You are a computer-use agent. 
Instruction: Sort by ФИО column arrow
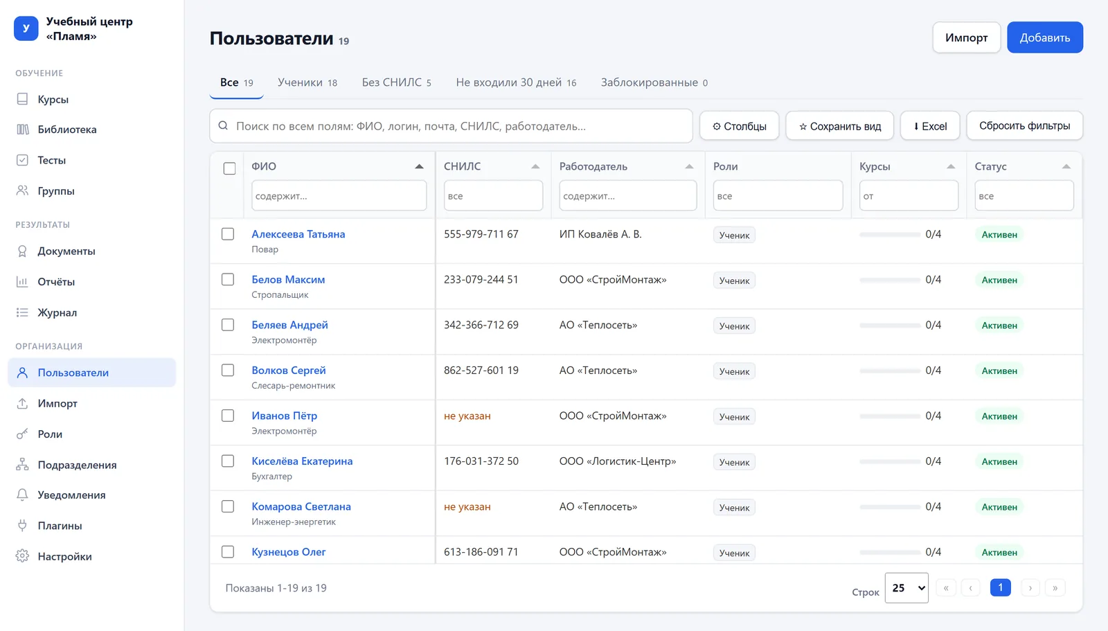(x=419, y=166)
